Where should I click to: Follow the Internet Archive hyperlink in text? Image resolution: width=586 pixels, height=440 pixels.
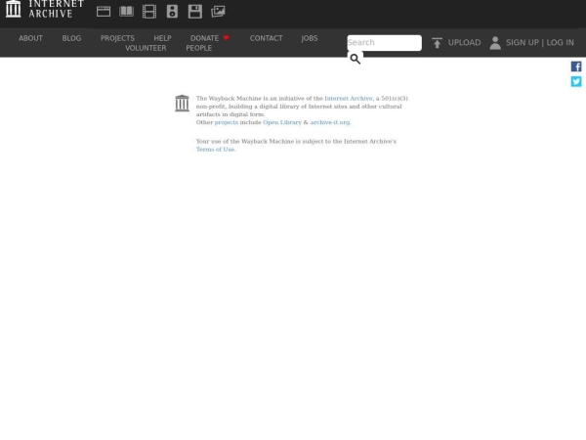tap(349, 99)
